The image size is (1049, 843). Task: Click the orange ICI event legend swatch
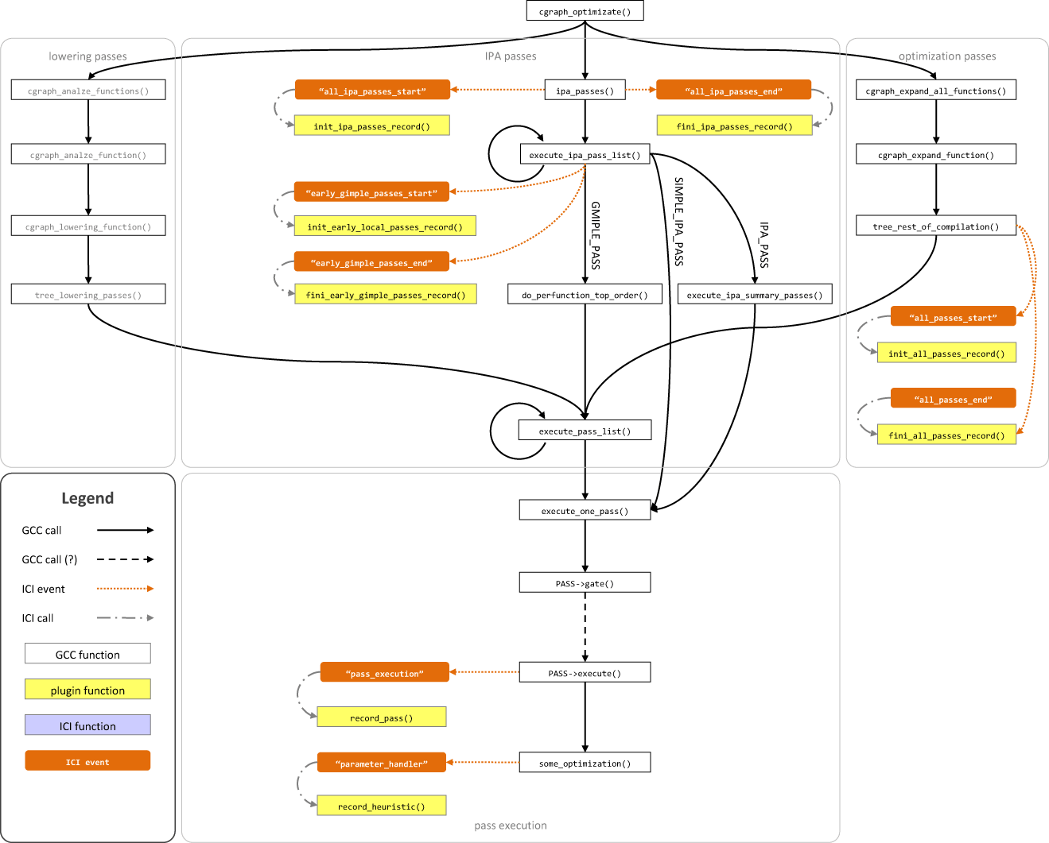coord(87,761)
